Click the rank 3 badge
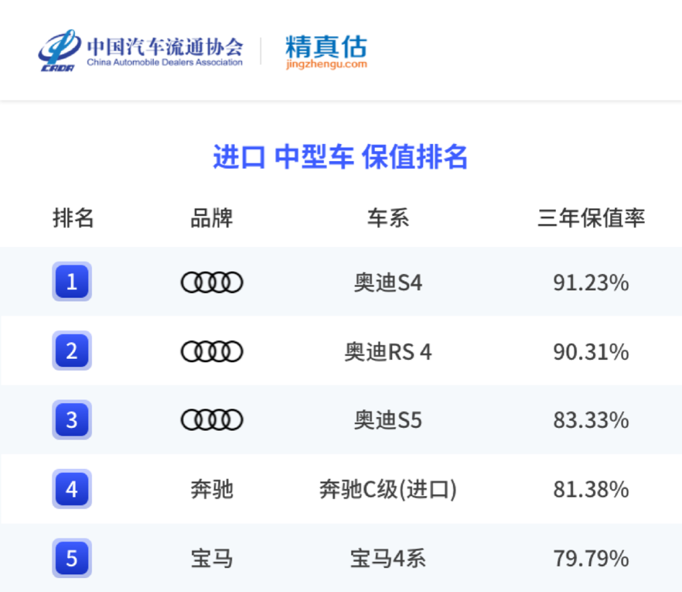682x592 pixels. click(x=72, y=420)
